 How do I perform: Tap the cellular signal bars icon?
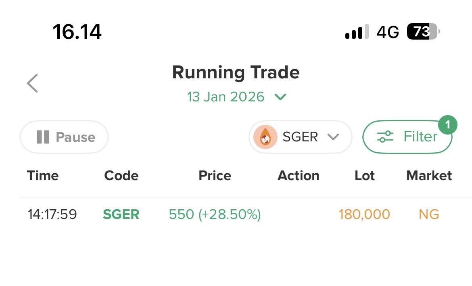point(357,32)
